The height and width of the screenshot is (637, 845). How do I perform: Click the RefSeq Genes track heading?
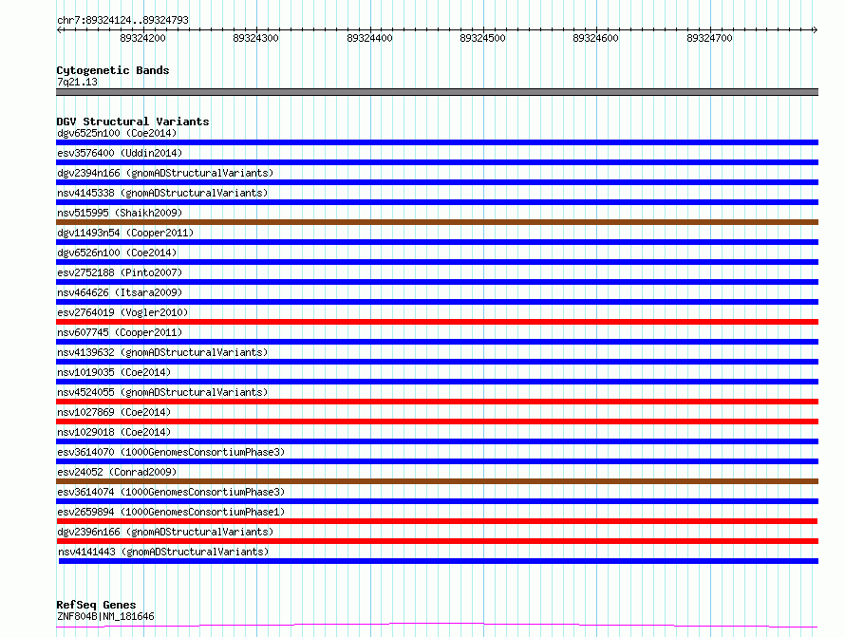pyautogui.click(x=96, y=605)
